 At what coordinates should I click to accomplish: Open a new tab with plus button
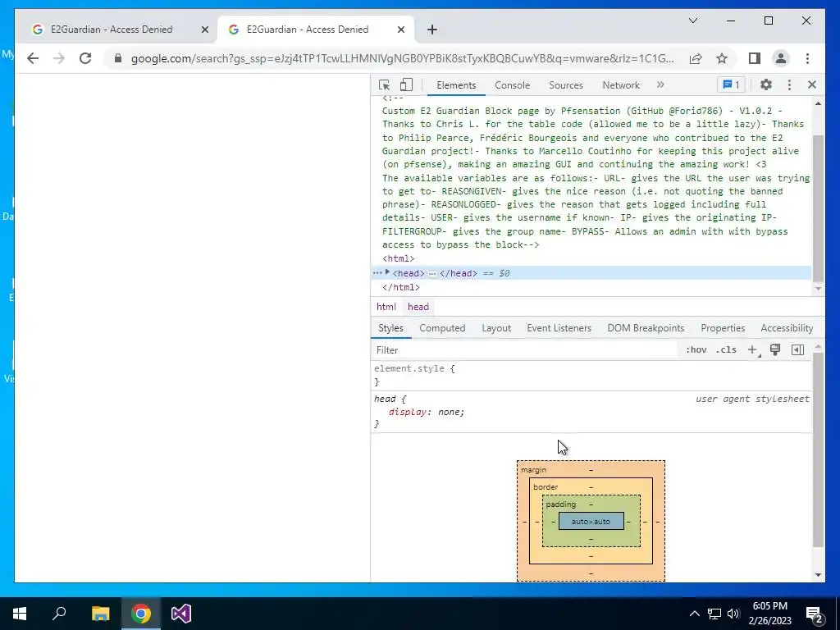click(x=431, y=30)
